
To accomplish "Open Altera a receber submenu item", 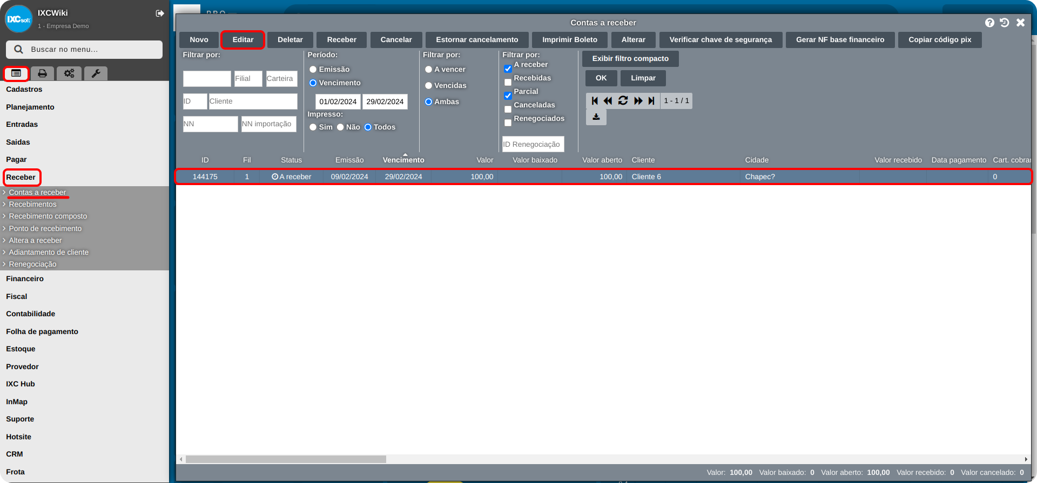I will click(35, 241).
